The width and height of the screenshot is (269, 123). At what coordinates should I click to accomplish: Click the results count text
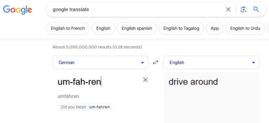pos(97,47)
